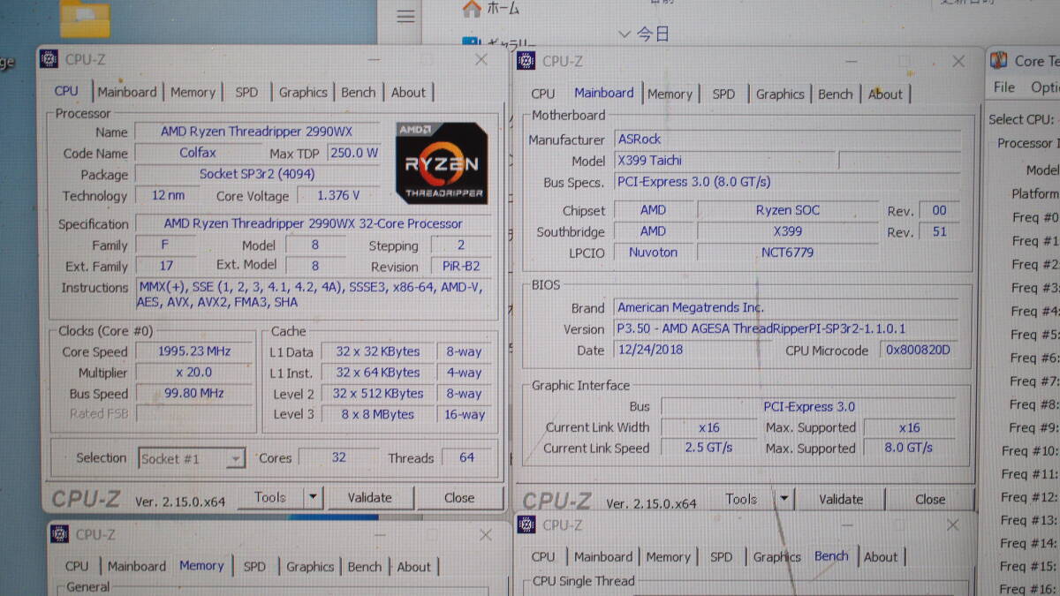Image resolution: width=1060 pixels, height=596 pixels.
Task: Select the About tab in the Bench-tab CPU-Z window
Action: click(x=880, y=556)
